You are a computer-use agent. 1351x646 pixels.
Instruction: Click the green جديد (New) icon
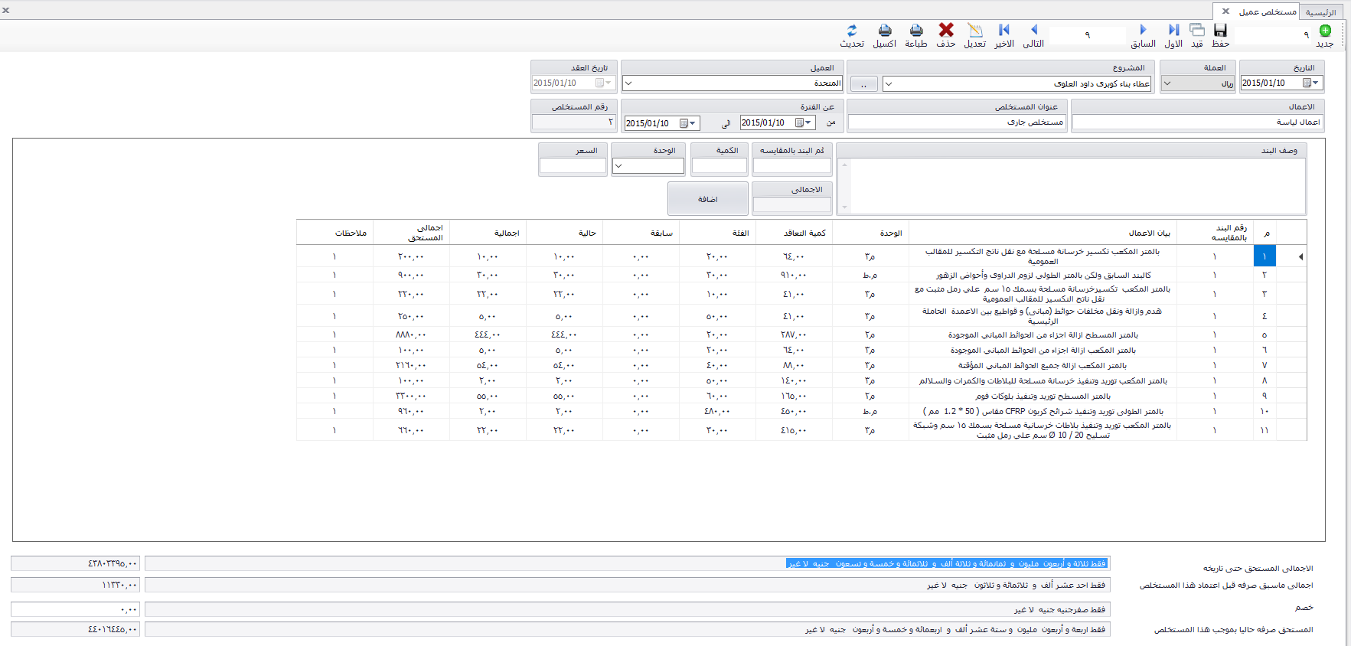click(1325, 31)
